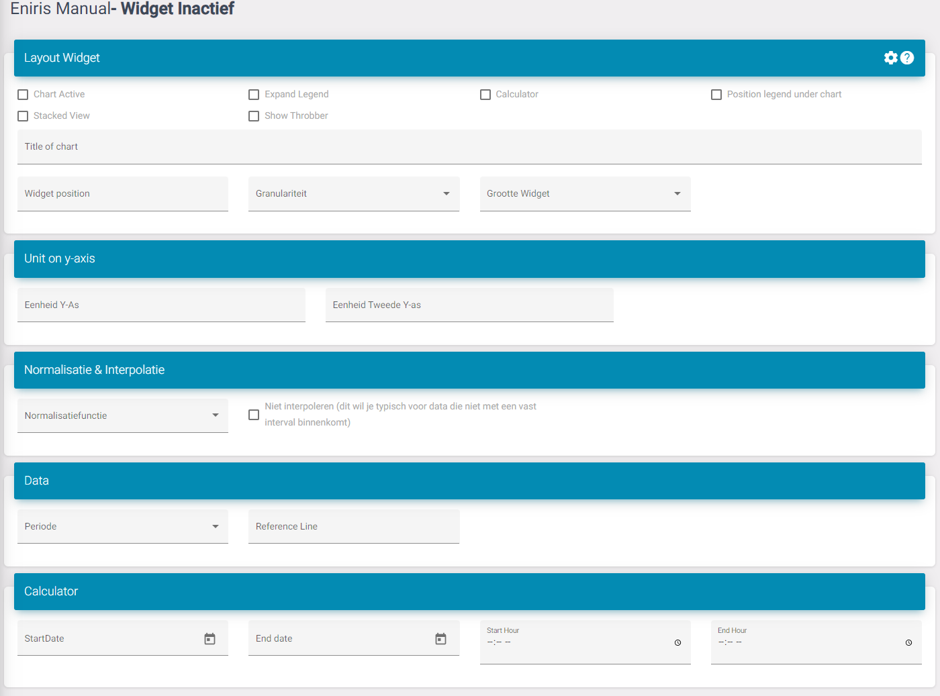Click the Title of chart field

[x=469, y=147]
